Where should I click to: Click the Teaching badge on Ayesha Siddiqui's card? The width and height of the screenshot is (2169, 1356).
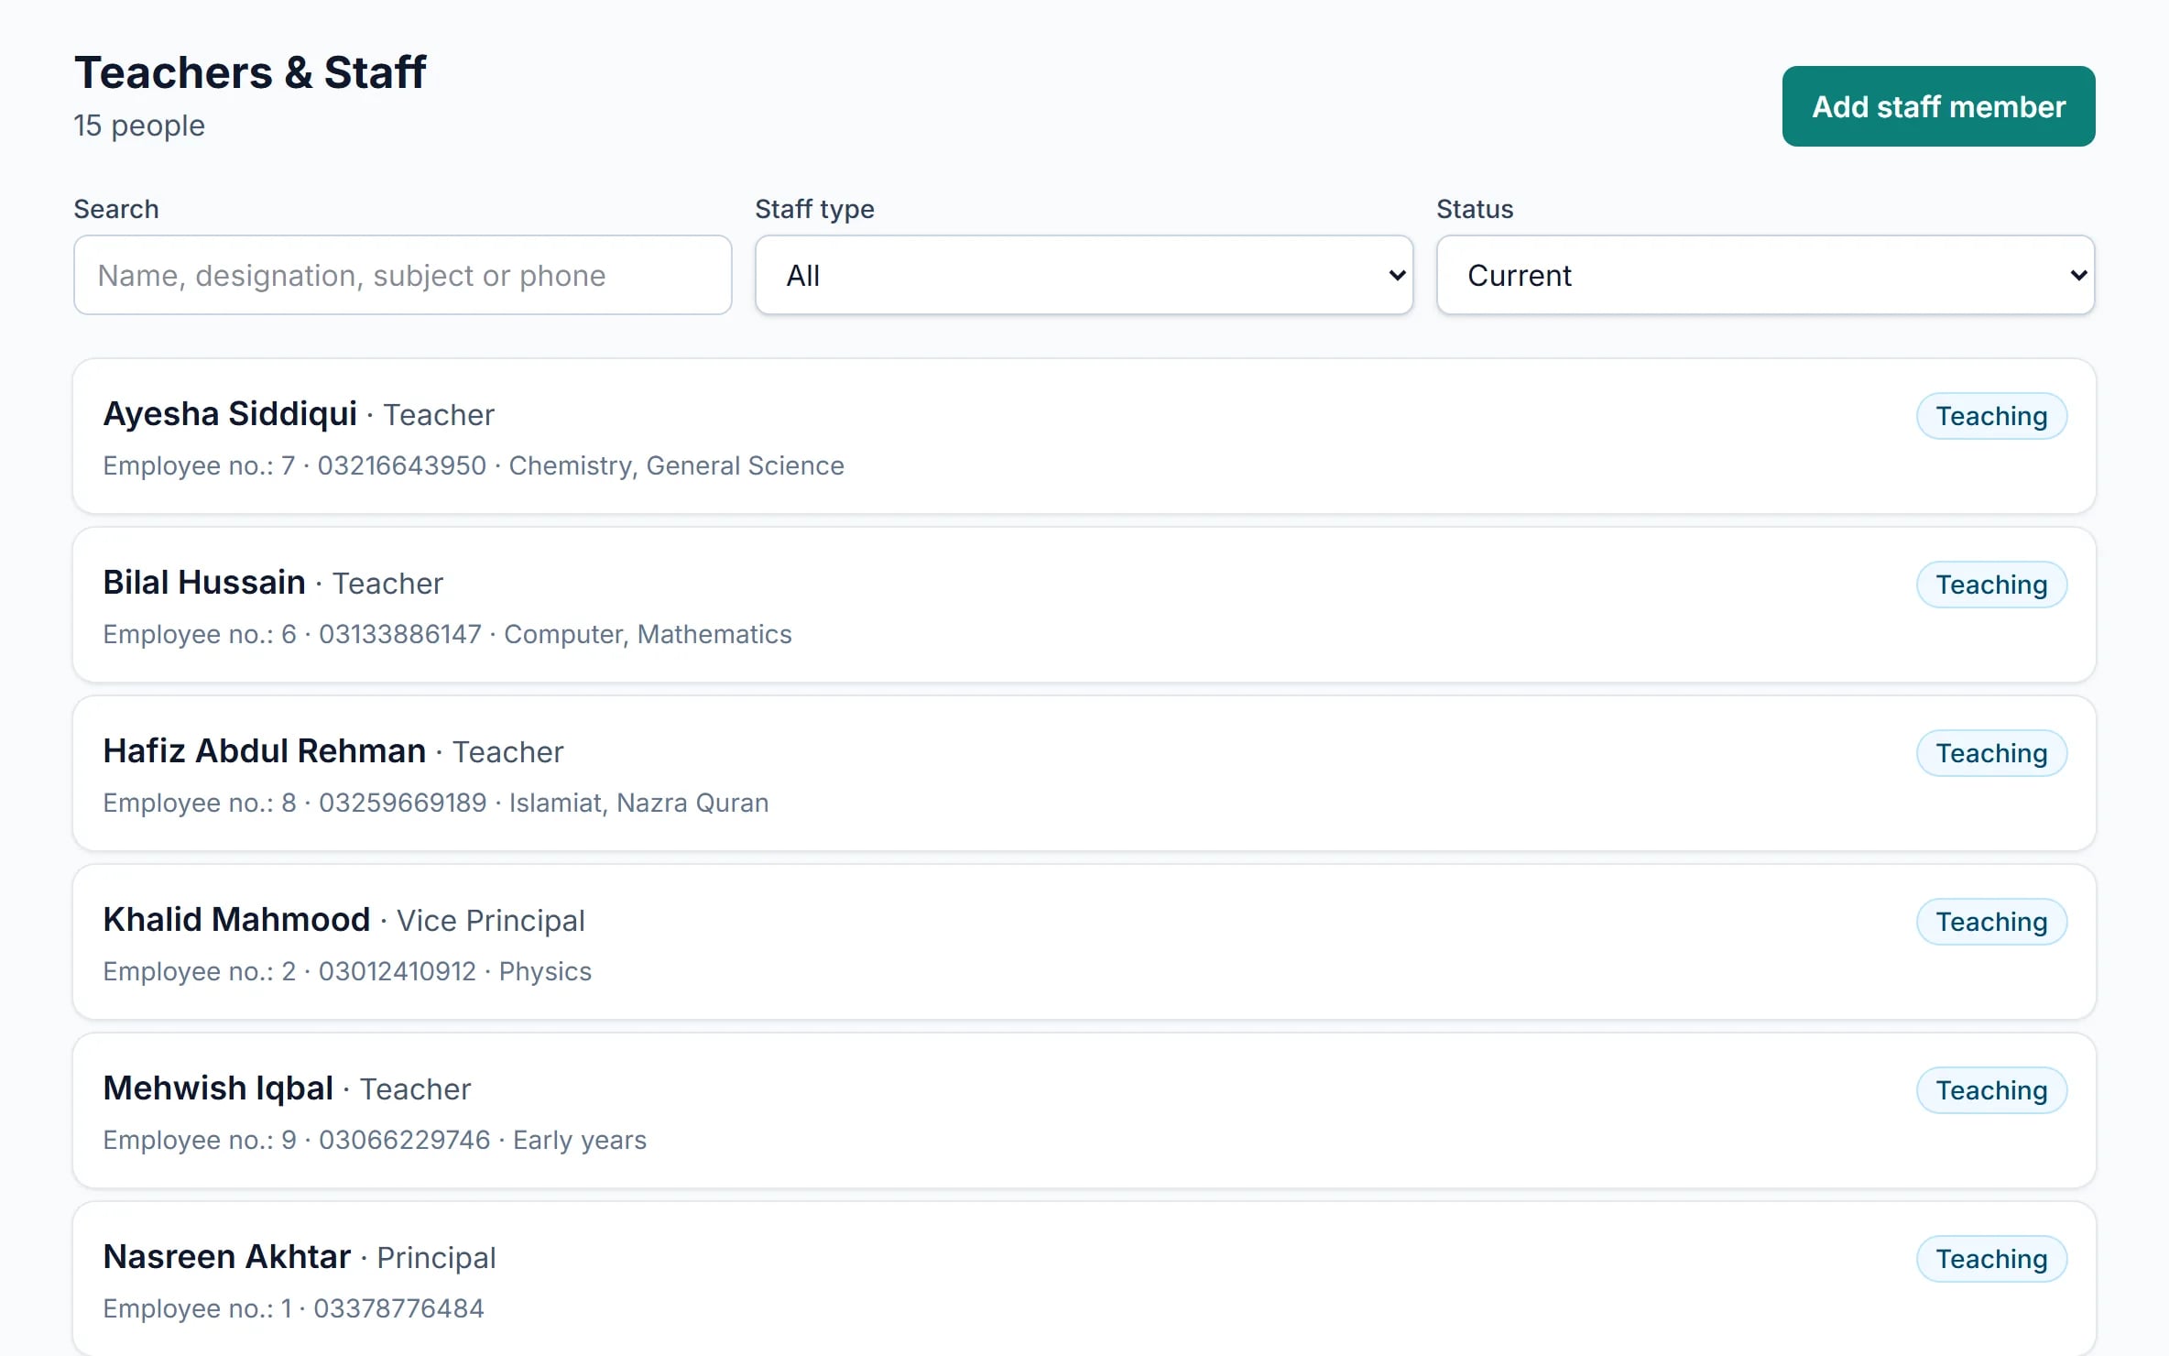click(x=1991, y=416)
